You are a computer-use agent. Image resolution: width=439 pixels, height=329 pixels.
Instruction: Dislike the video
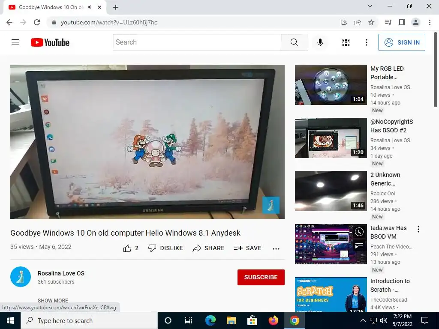pyautogui.click(x=165, y=248)
